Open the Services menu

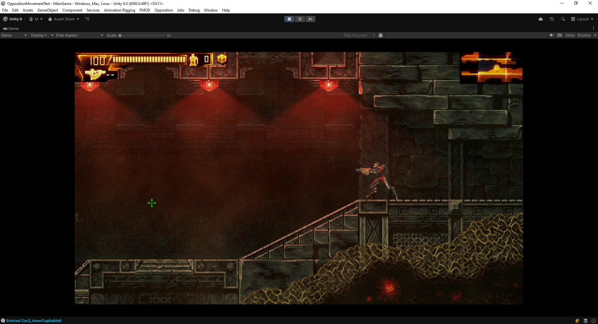[x=93, y=10]
